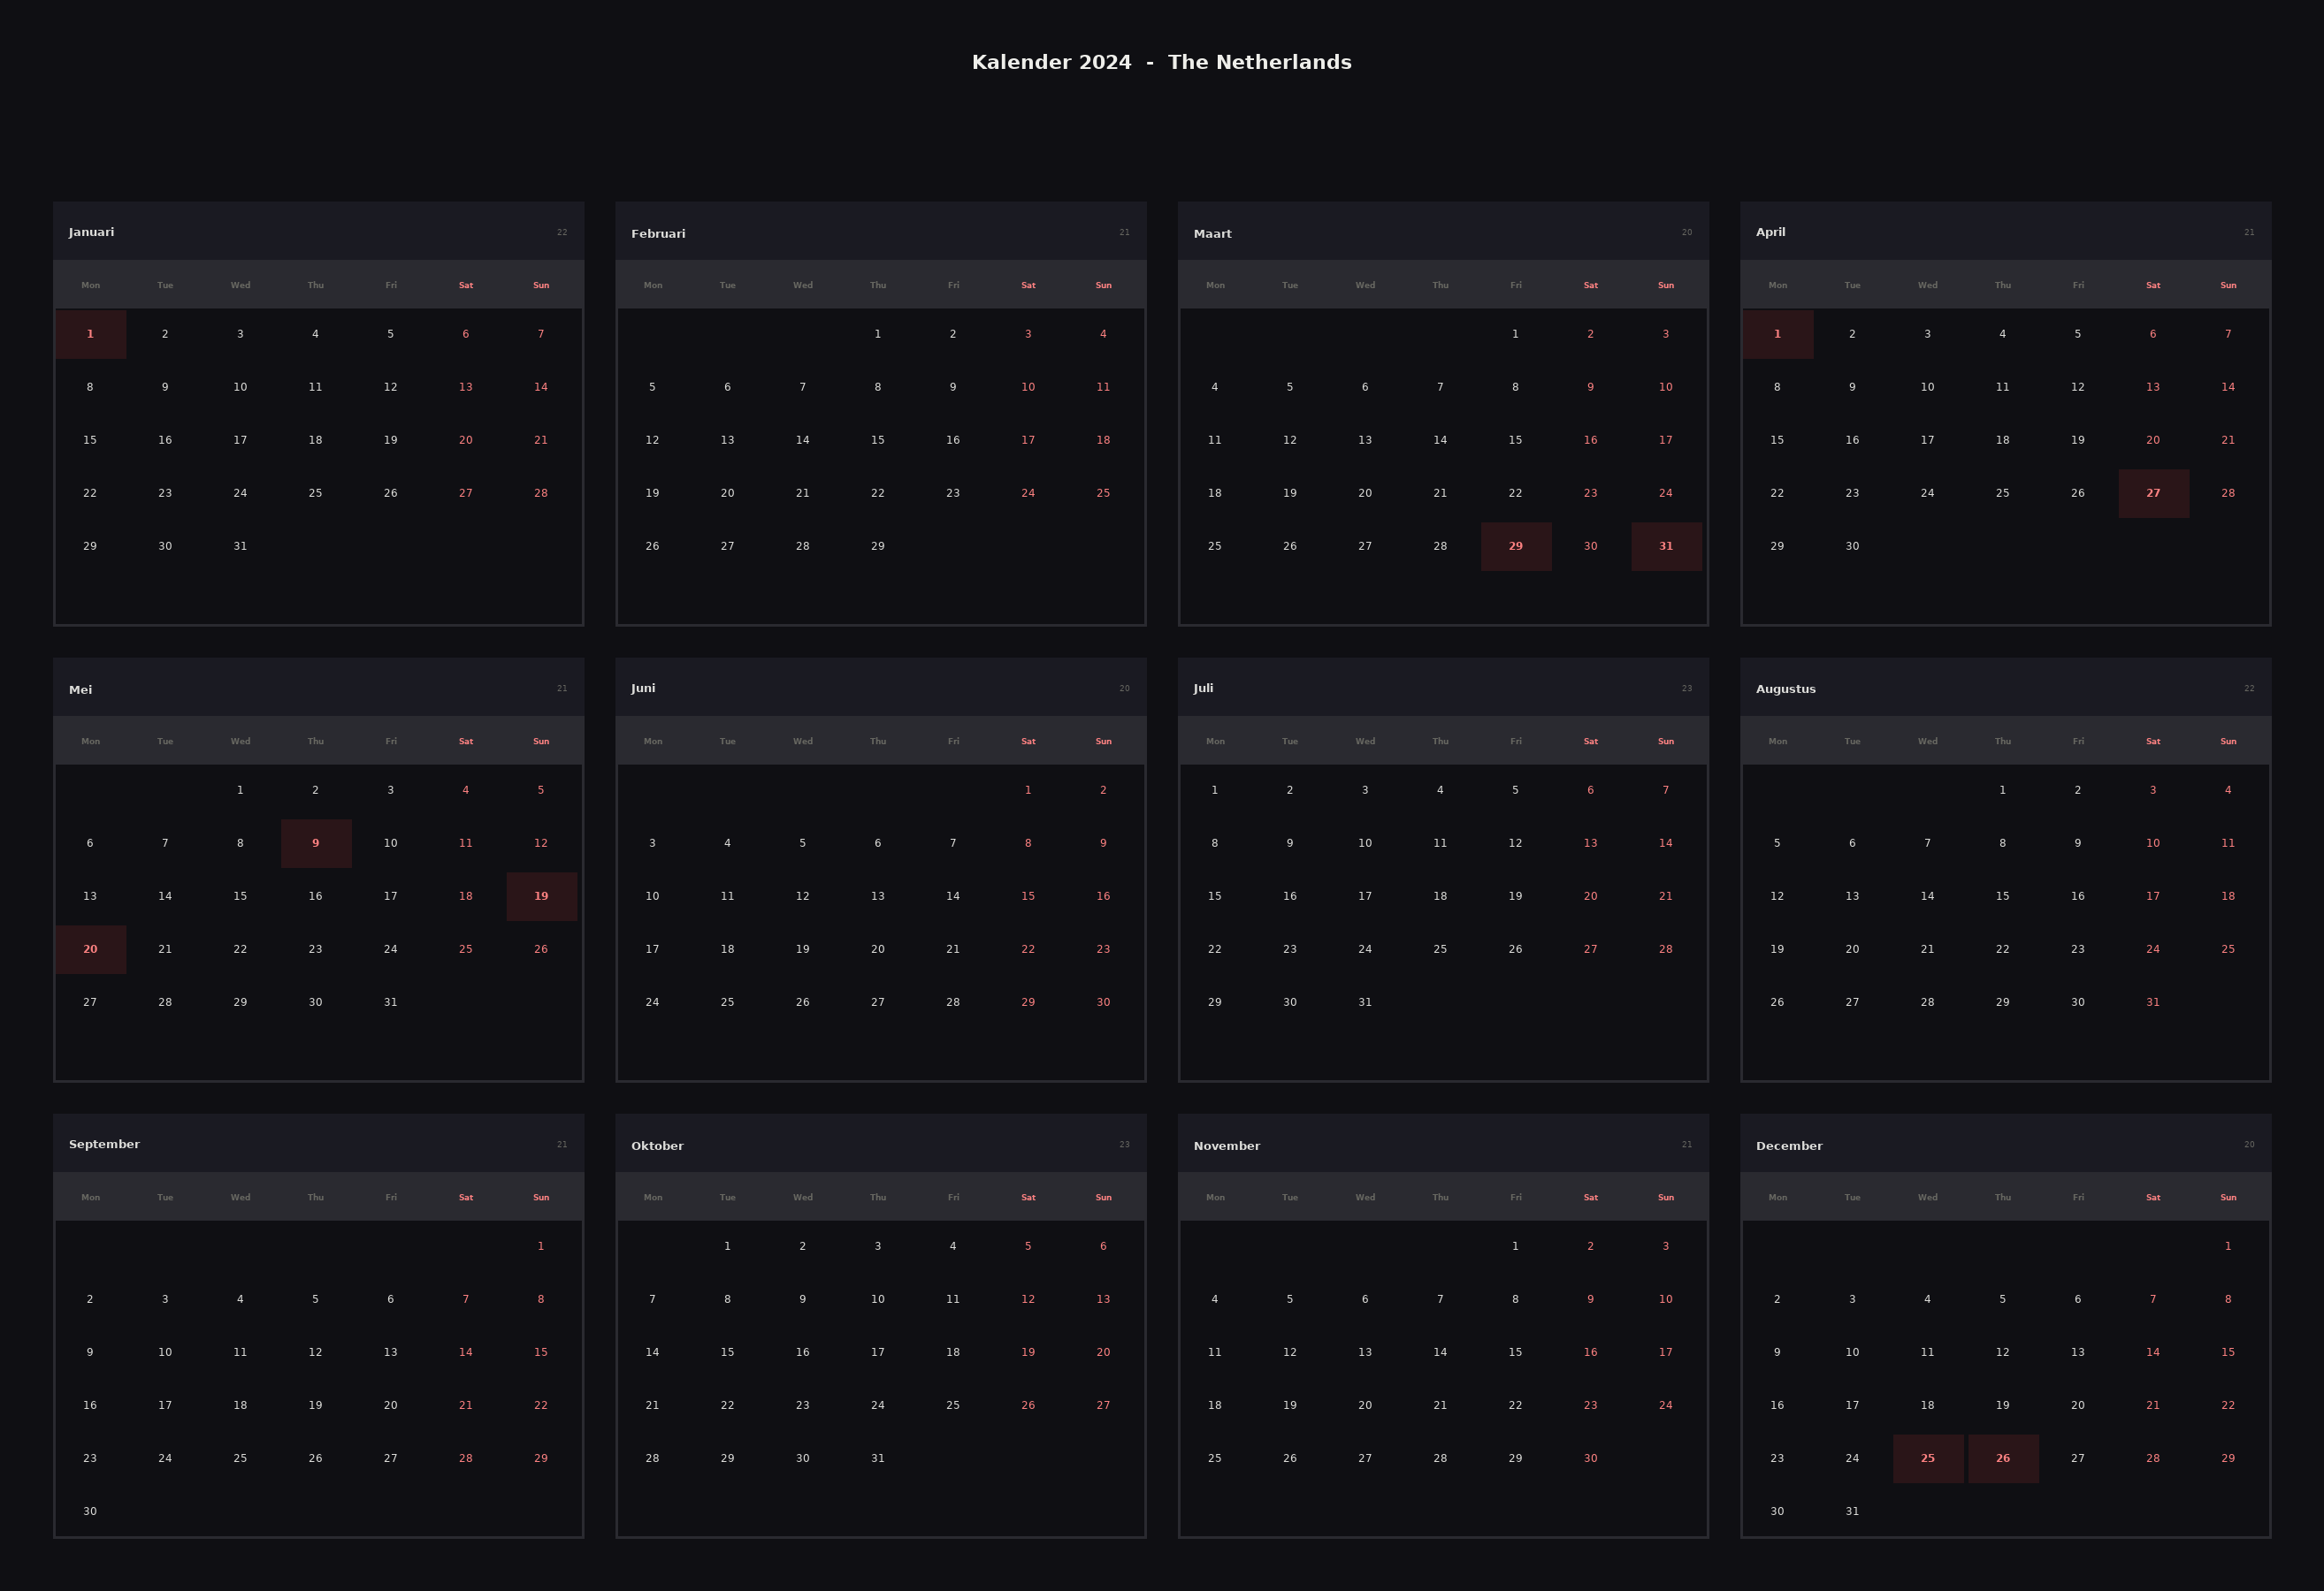This screenshot has height=1591, width=2324.
Task: Select 27 April King's Day
Action: point(2153,494)
